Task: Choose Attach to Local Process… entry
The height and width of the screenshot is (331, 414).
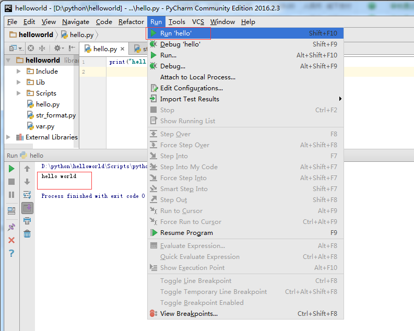Action: coord(245,77)
